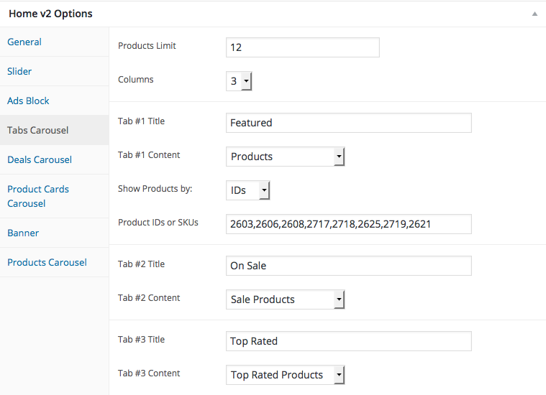Edit the Tab #1 Title field

[x=349, y=123]
